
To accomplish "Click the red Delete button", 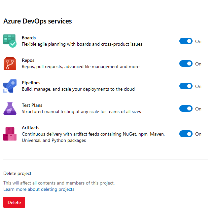I will pos(14,202).
